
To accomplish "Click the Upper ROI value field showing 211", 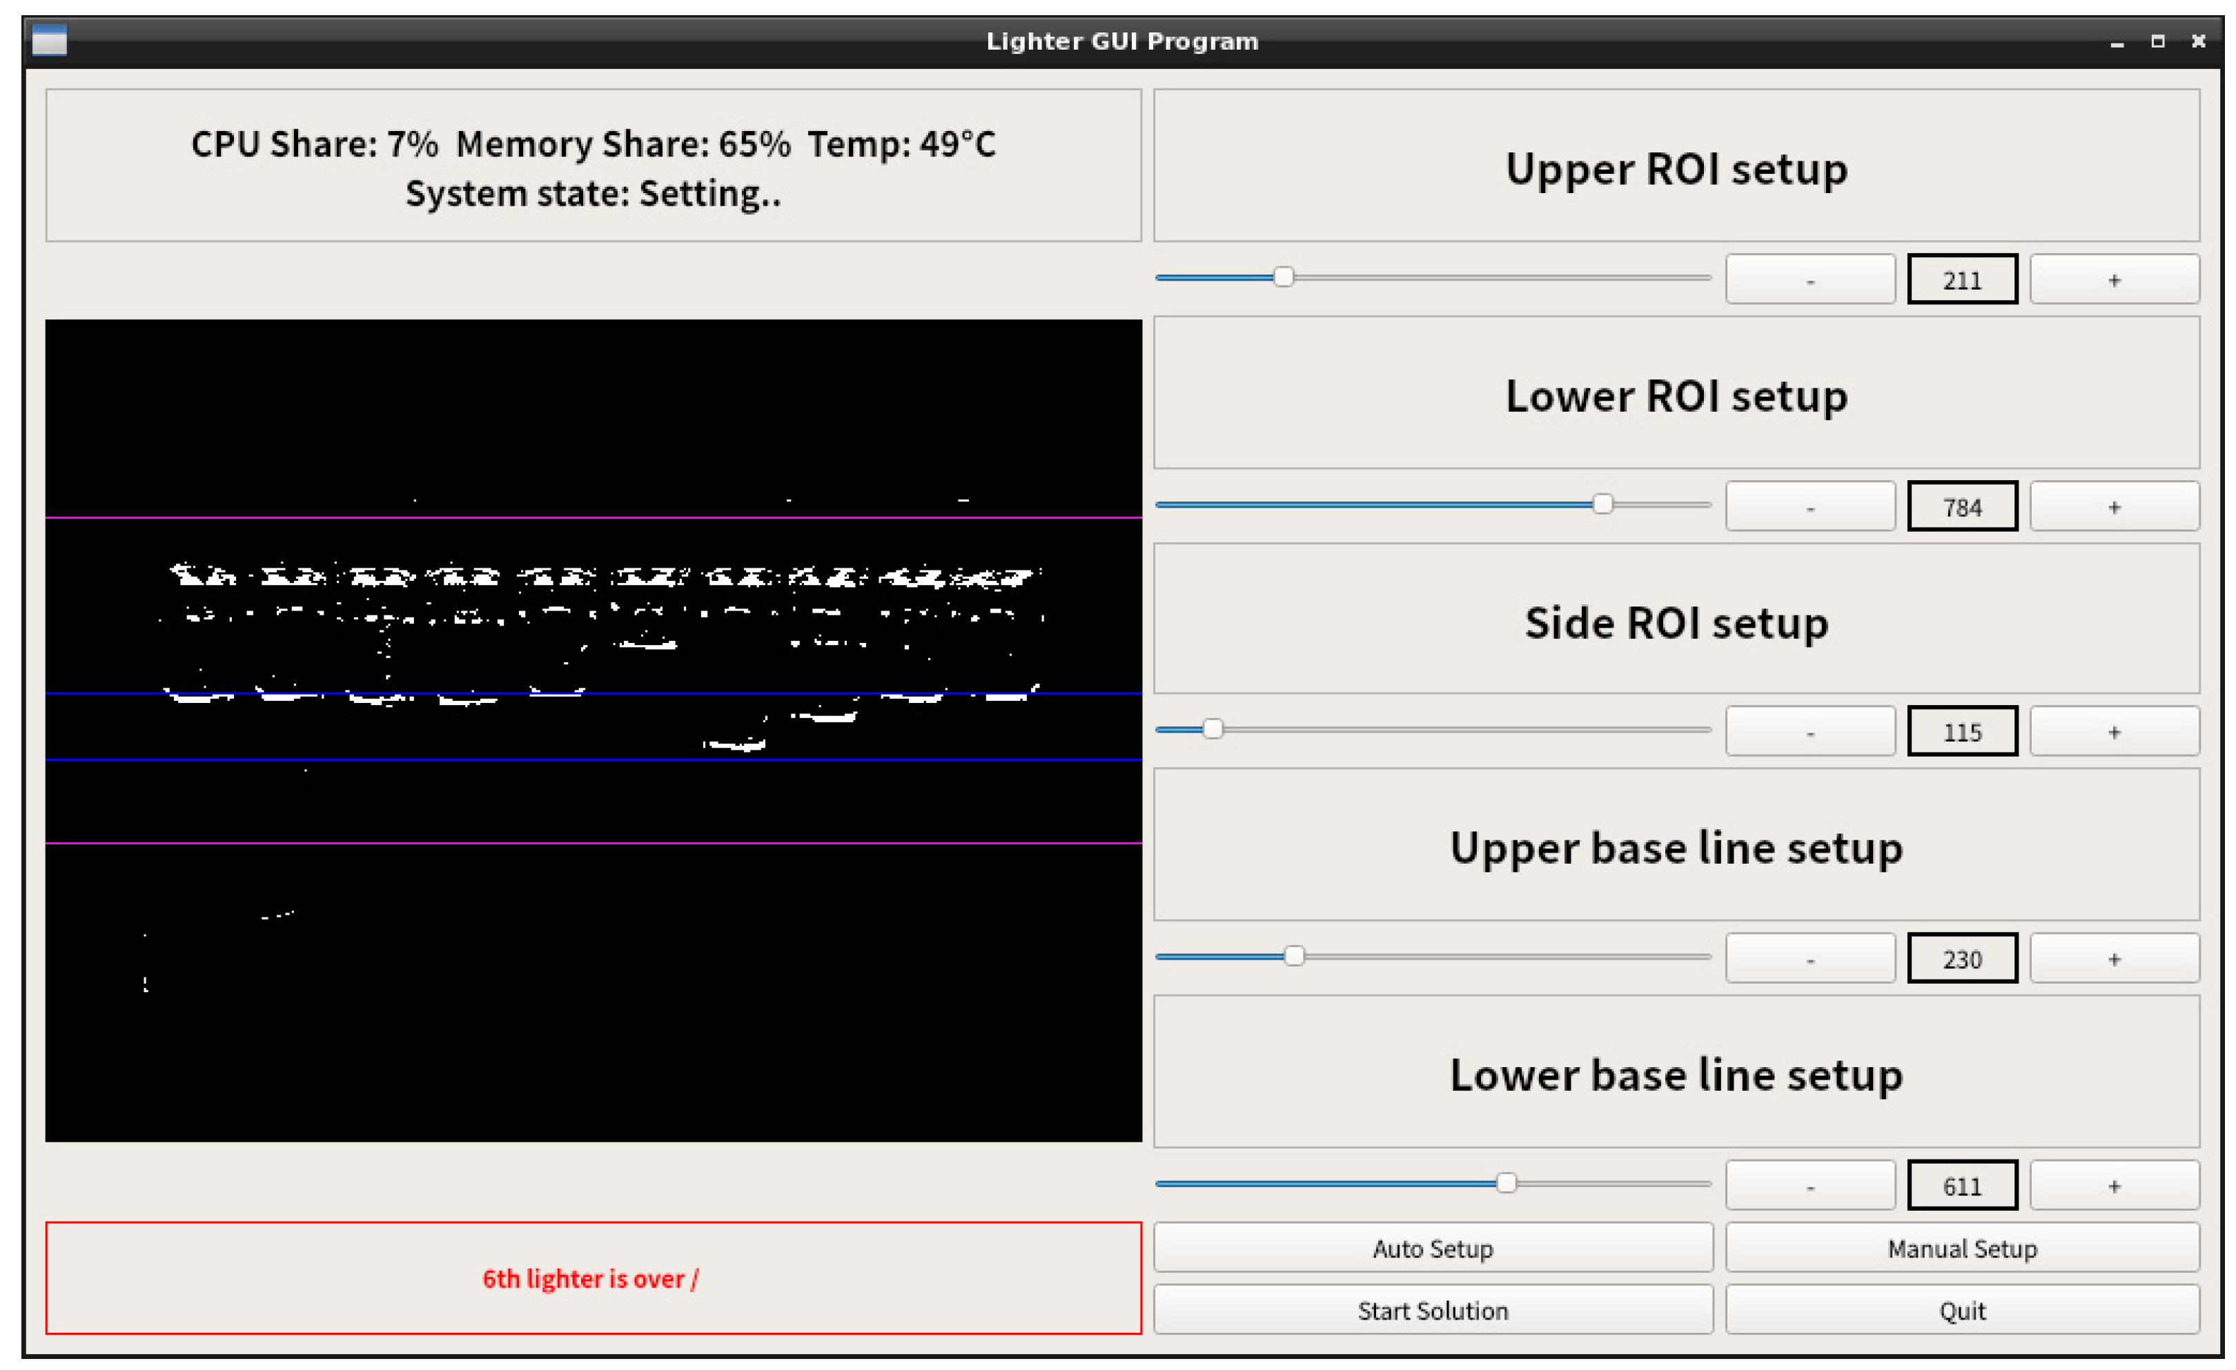I will click(1962, 279).
